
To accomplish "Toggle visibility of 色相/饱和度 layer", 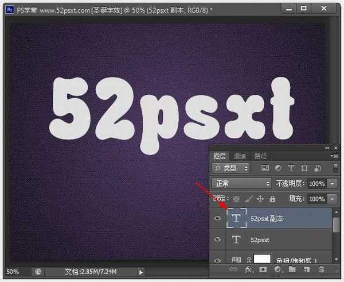I will pos(216,260).
